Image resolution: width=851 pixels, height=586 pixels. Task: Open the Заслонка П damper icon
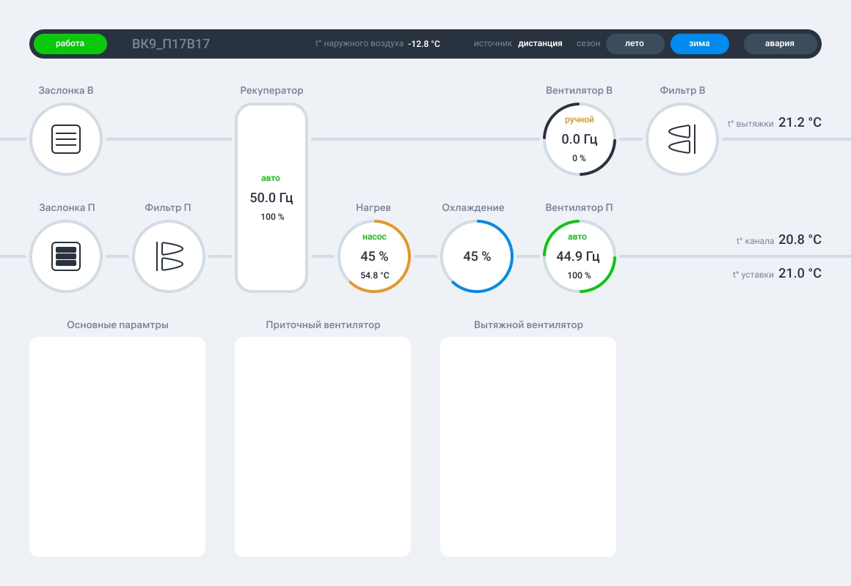[x=66, y=256]
